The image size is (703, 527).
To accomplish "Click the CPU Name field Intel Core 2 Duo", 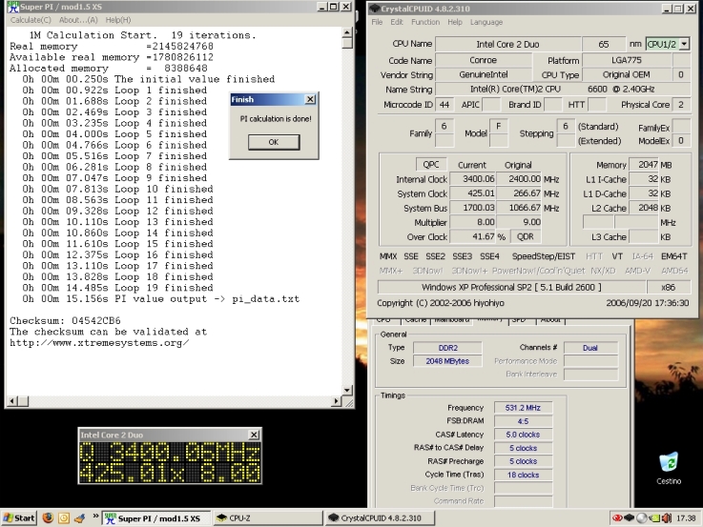I will coord(507,44).
